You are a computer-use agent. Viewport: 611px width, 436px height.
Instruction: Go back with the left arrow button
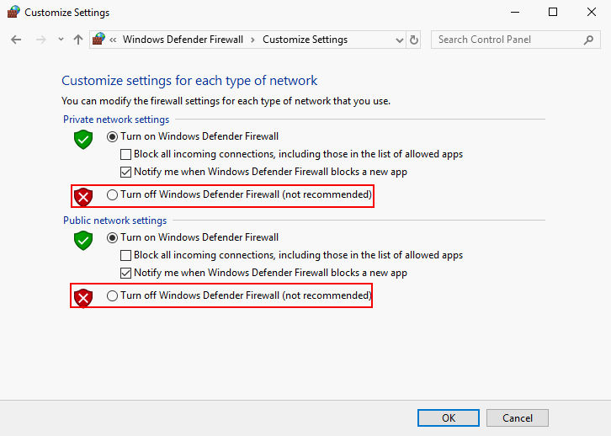[16, 40]
